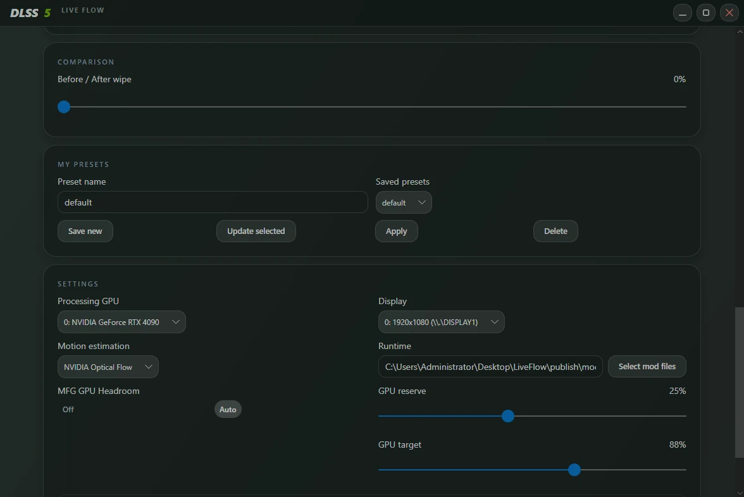744x497 pixels.
Task: Click Save new preset button
Action: (x=85, y=231)
